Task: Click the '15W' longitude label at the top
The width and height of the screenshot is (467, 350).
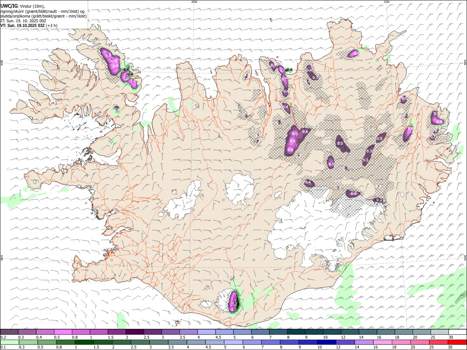Action: click(x=386, y=2)
